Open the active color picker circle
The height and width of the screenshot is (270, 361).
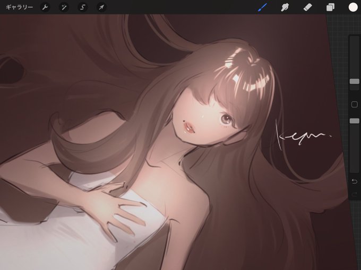[x=353, y=7]
